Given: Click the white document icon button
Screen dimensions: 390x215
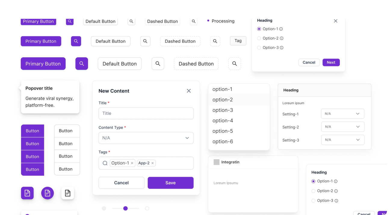Looking at the screenshot, I should (x=68, y=193).
